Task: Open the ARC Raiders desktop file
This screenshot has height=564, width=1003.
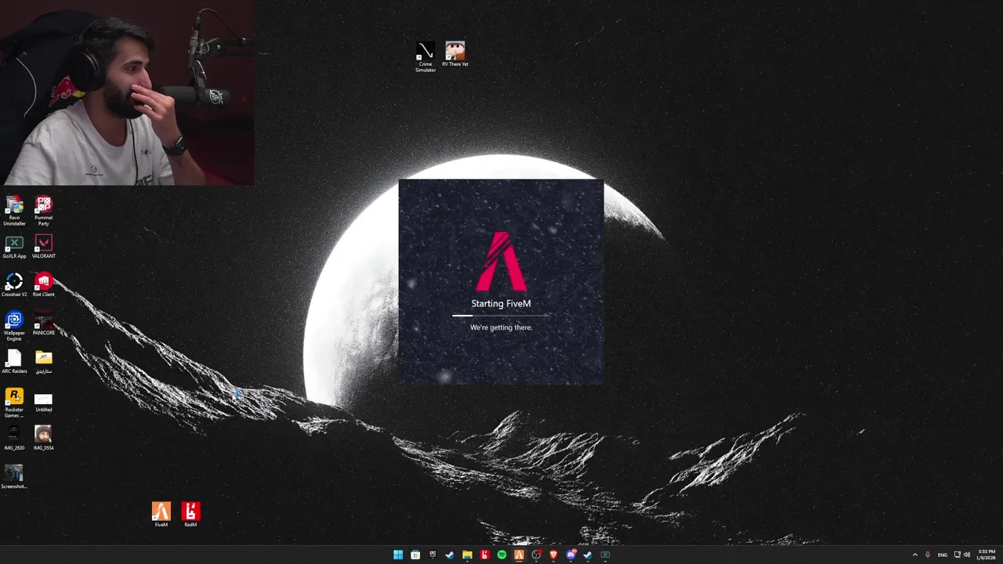Action: 14,362
